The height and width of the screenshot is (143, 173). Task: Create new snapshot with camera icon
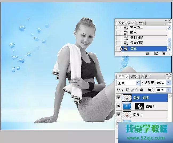pyautogui.click(x=156, y=53)
